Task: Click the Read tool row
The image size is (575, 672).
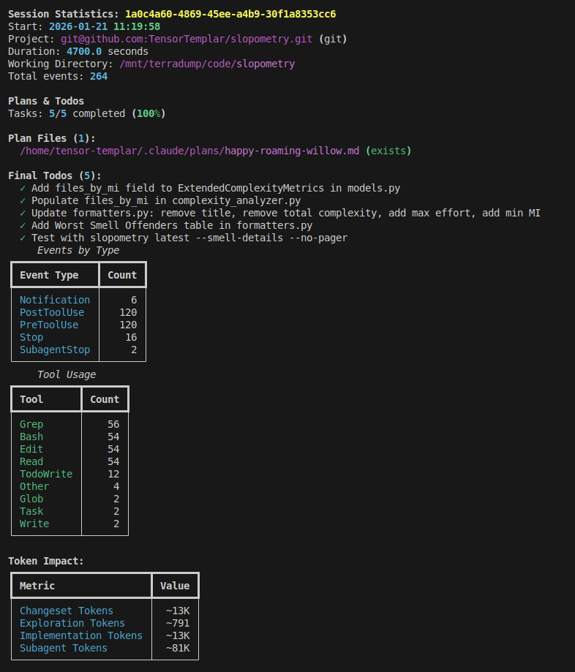Action: click(x=70, y=461)
